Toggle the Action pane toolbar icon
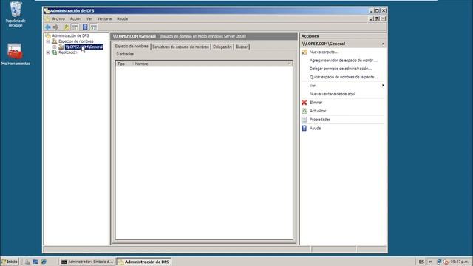Viewport: 473px width, 266px height. [x=94, y=27]
